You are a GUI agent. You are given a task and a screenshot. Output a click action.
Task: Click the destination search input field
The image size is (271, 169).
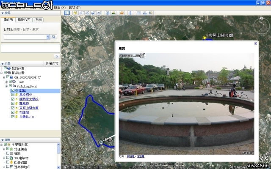point(25,37)
